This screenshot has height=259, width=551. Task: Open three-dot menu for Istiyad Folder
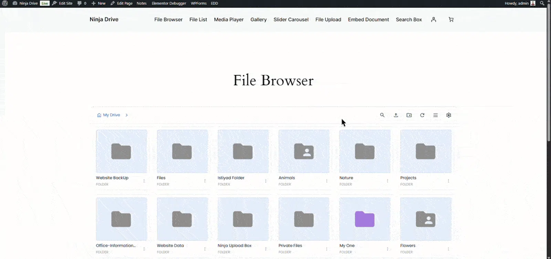pyautogui.click(x=266, y=181)
